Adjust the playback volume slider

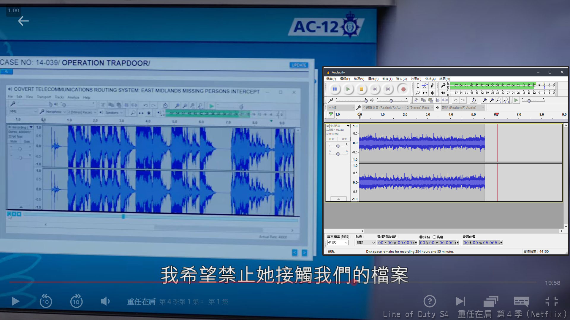[x=391, y=101]
